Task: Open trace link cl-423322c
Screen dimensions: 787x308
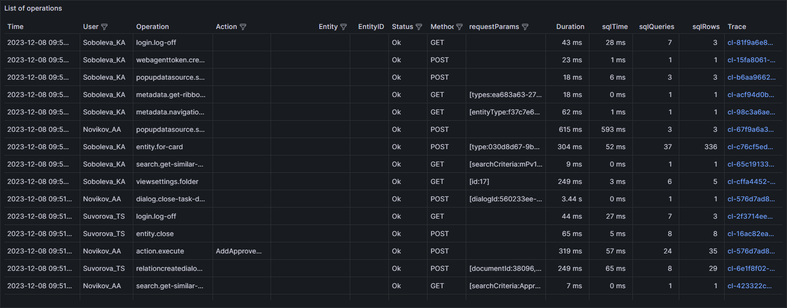Action: 749,286
